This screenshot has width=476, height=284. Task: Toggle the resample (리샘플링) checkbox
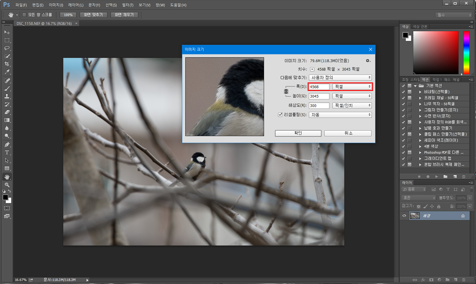280,115
